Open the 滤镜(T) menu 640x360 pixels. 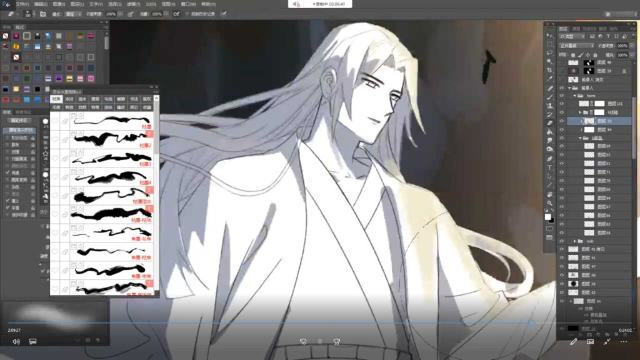tap(132, 4)
